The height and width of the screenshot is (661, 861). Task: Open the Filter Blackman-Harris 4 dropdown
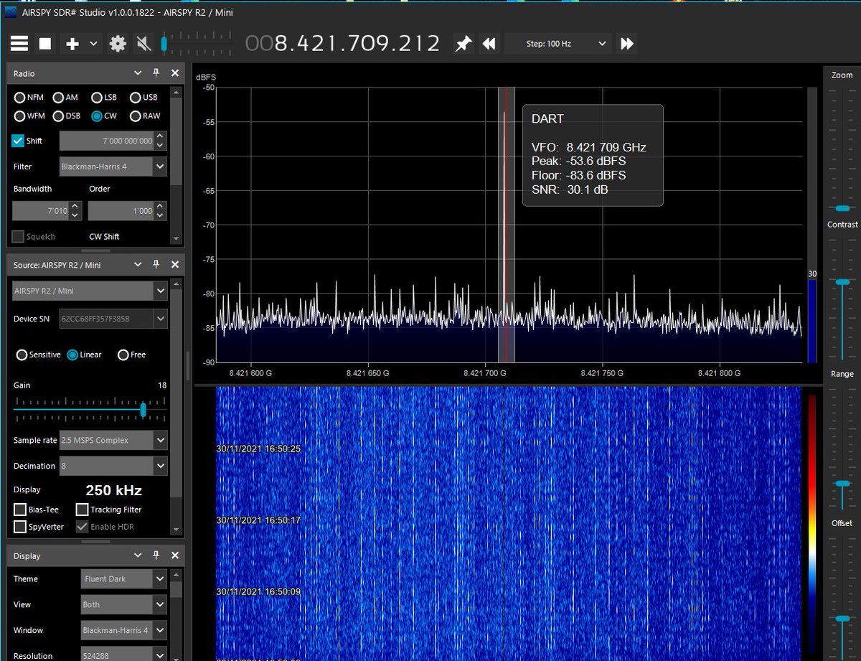coord(113,167)
